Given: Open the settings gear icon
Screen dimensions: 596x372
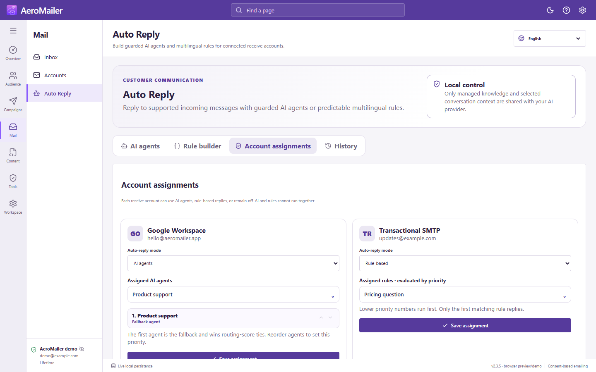Looking at the screenshot, I should 582,10.
